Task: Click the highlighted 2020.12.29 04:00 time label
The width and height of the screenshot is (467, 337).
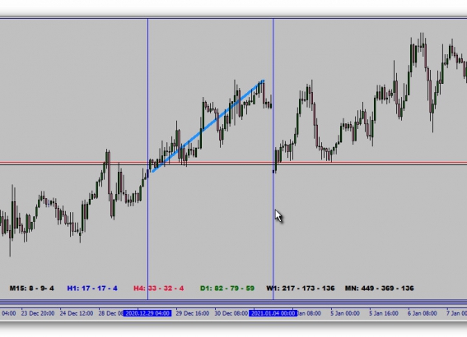Action: point(147,313)
